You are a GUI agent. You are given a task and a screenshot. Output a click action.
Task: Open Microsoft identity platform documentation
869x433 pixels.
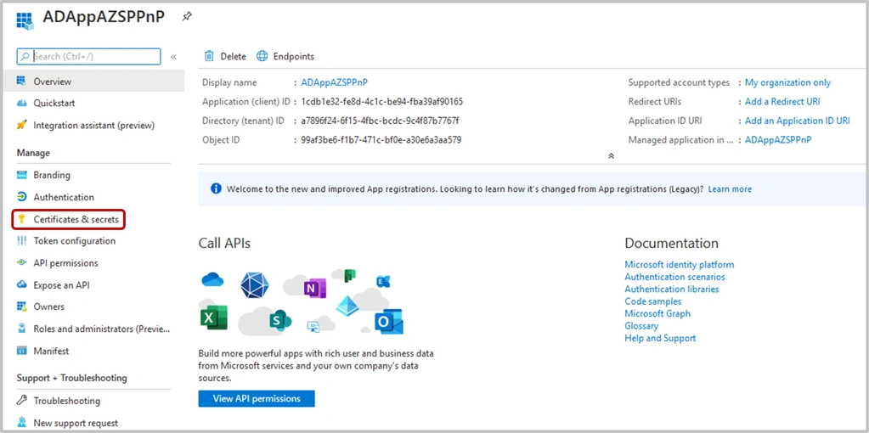(679, 265)
